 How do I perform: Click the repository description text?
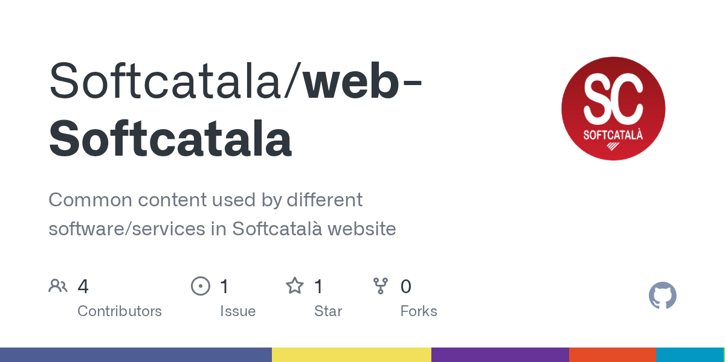click(222, 214)
